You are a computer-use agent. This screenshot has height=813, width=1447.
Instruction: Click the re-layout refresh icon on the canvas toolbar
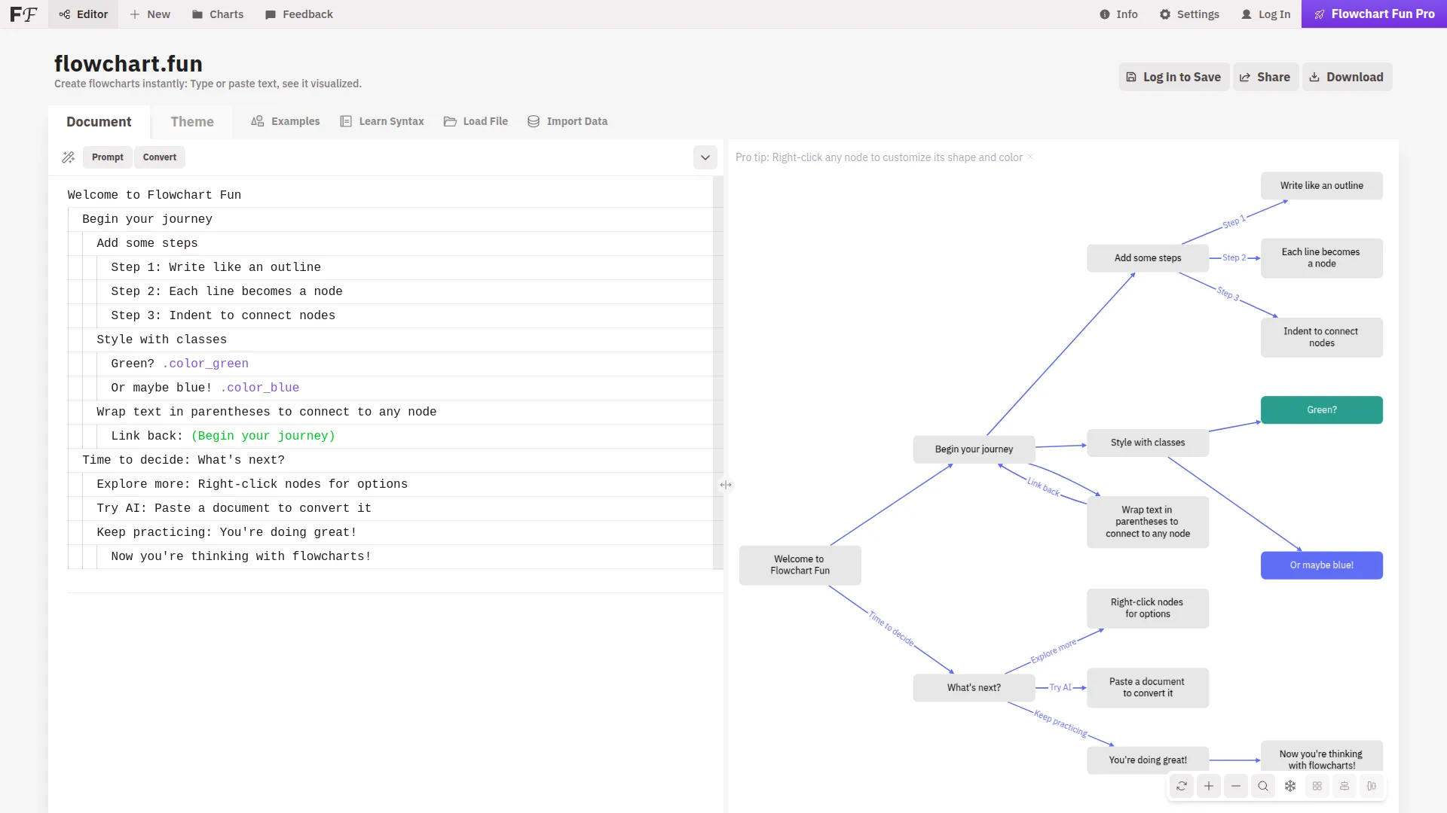point(1182,786)
